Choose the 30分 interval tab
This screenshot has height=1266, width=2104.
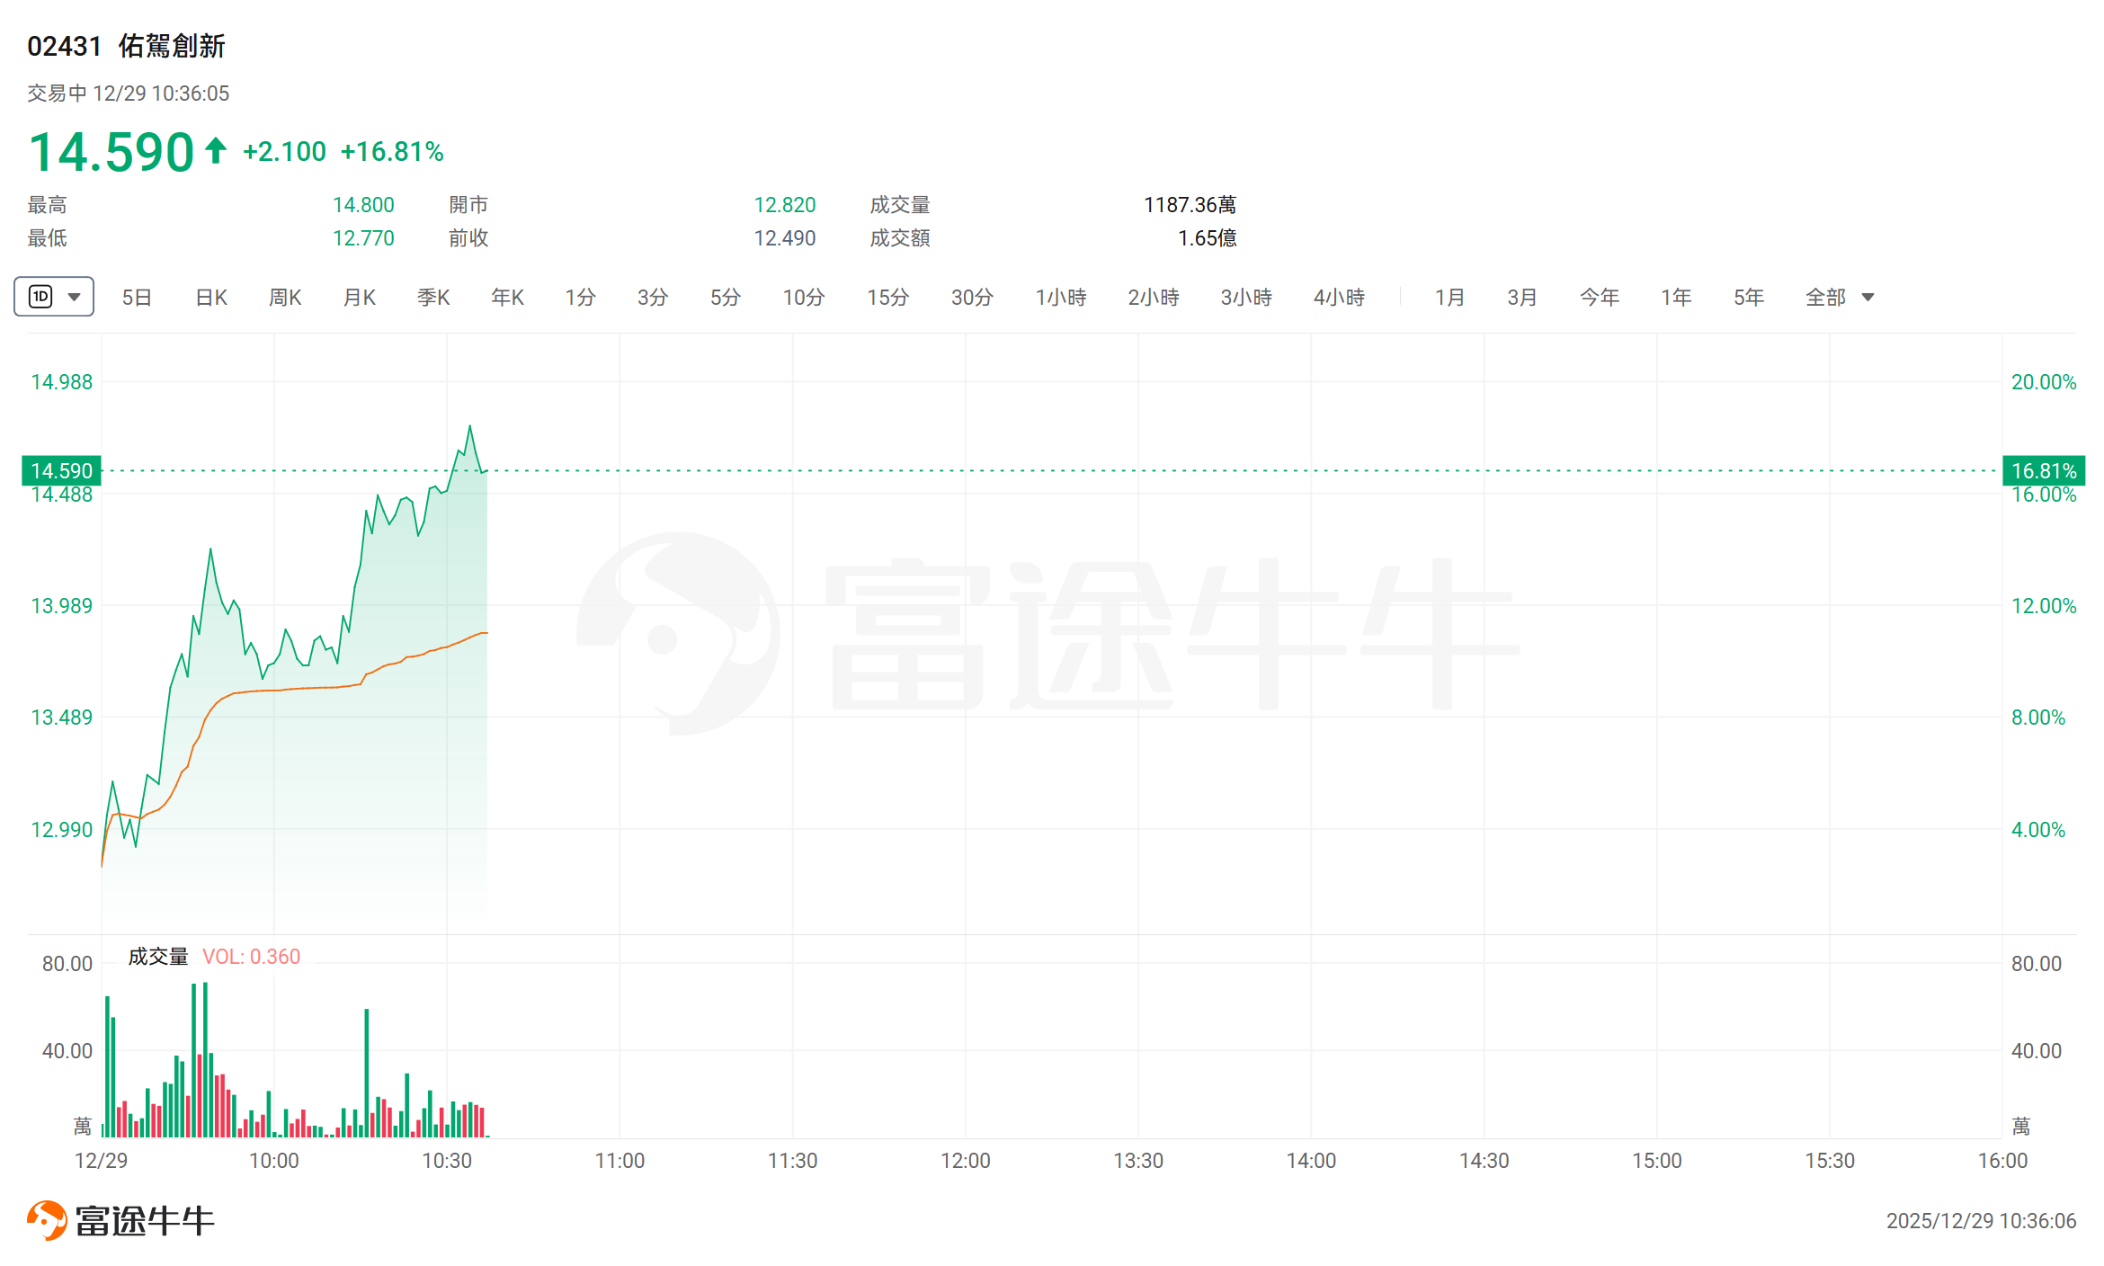(x=972, y=298)
